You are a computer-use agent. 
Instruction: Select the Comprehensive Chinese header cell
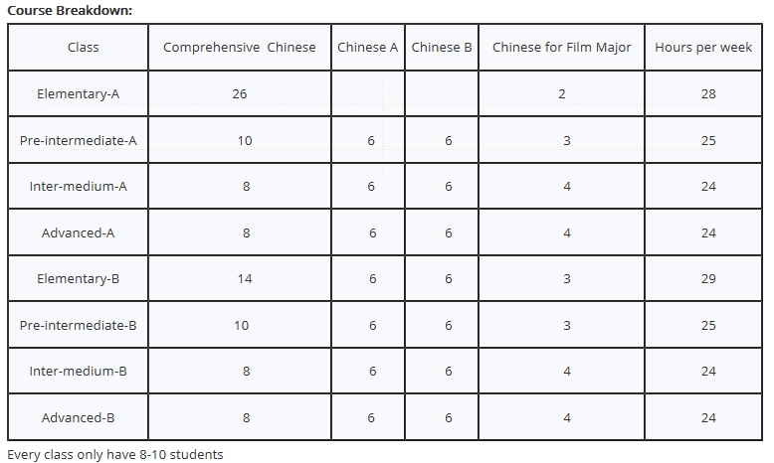coord(240,48)
